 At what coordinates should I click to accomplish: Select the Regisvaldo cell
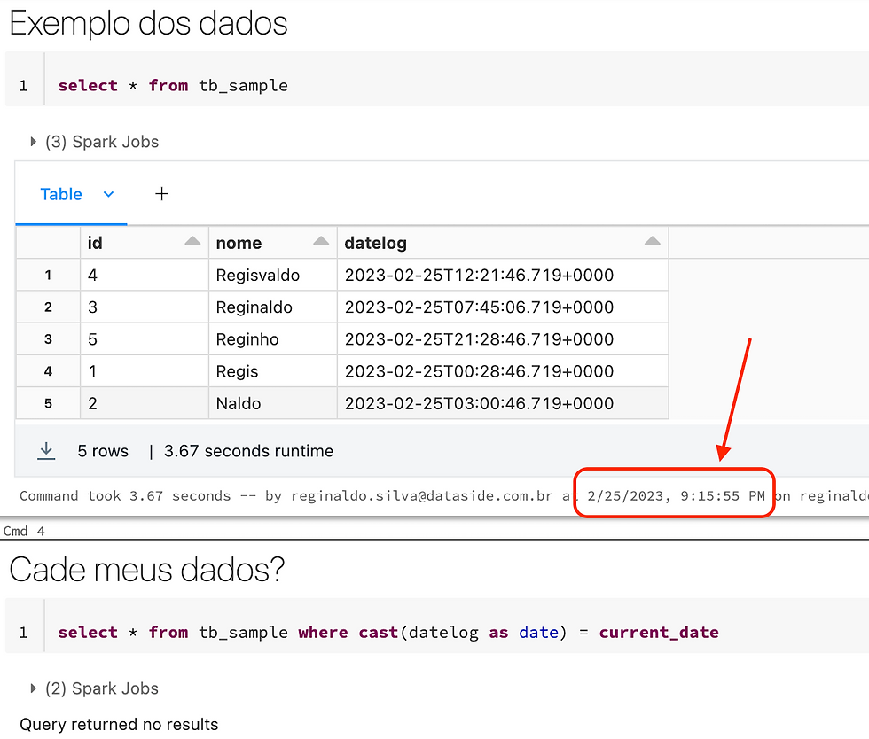[273, 276]
